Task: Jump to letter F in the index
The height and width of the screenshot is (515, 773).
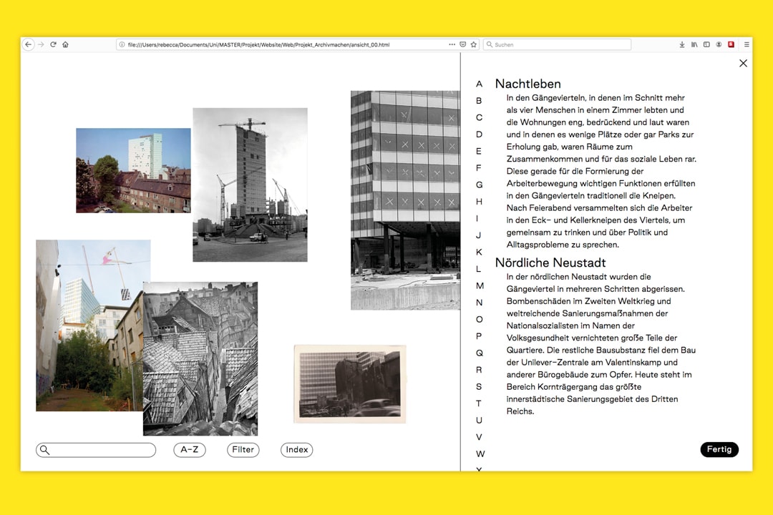Action: point(479,168)
